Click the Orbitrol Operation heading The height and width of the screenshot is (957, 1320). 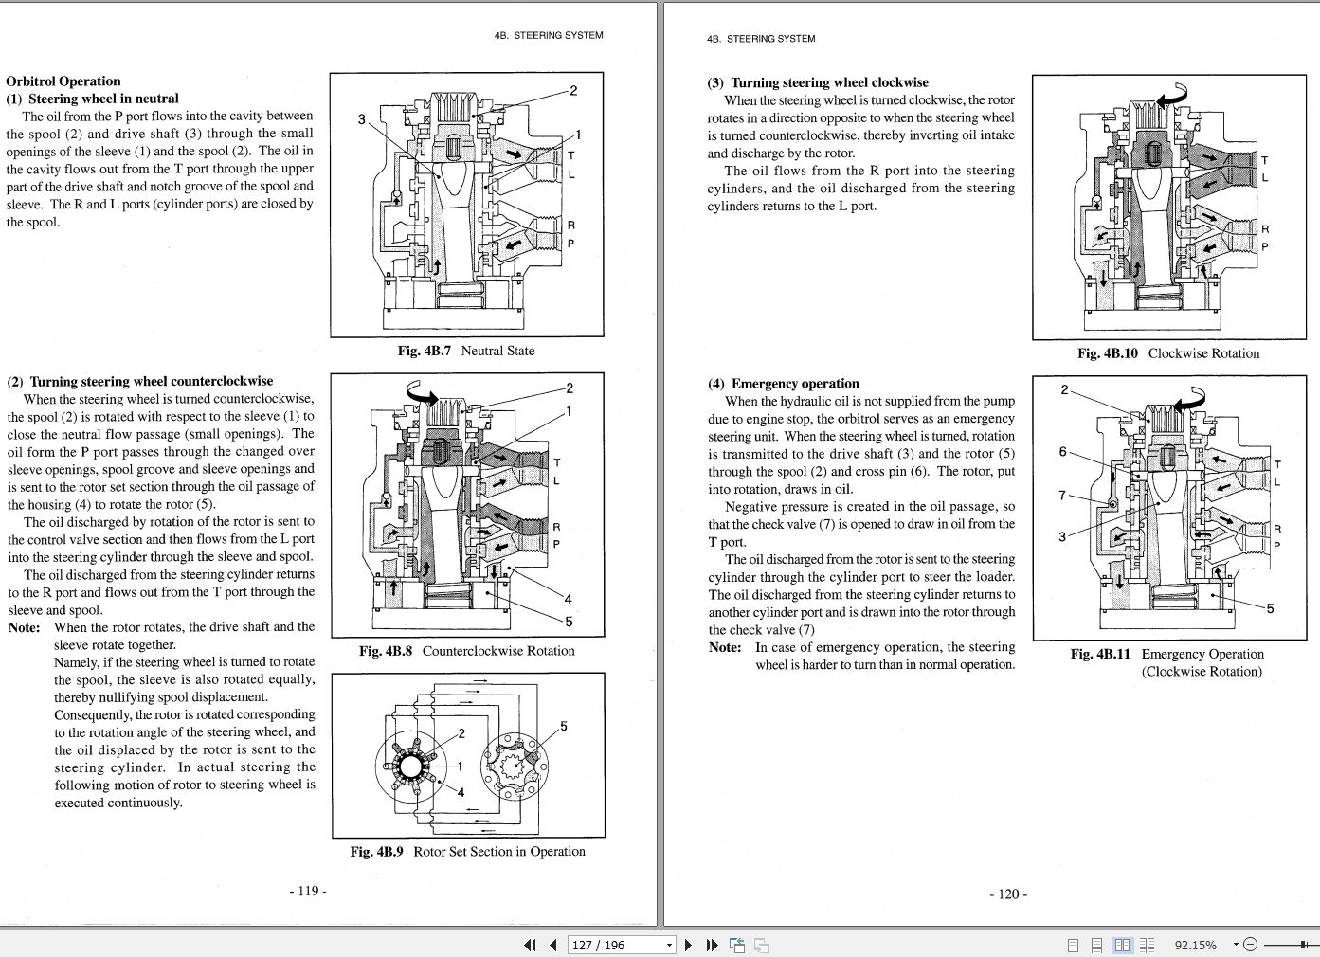click(x=63, y=81)
